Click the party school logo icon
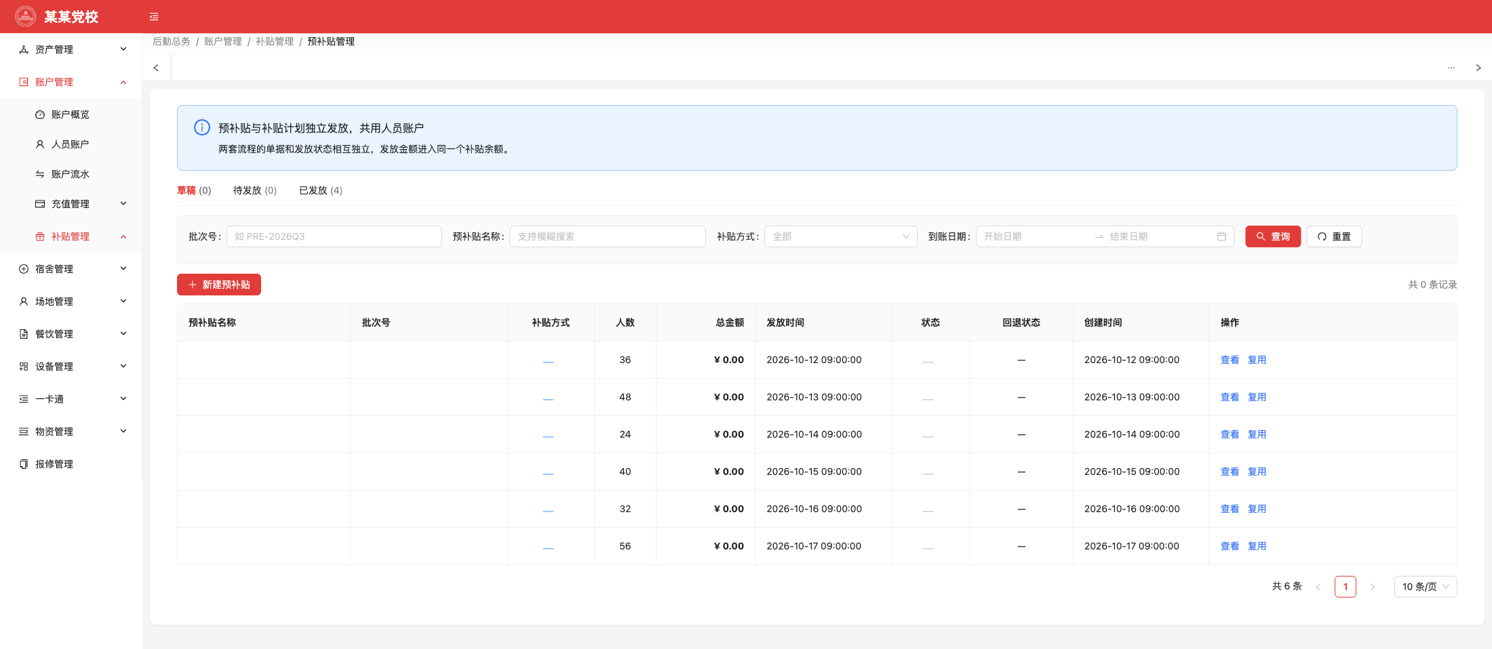 [25, 16]
